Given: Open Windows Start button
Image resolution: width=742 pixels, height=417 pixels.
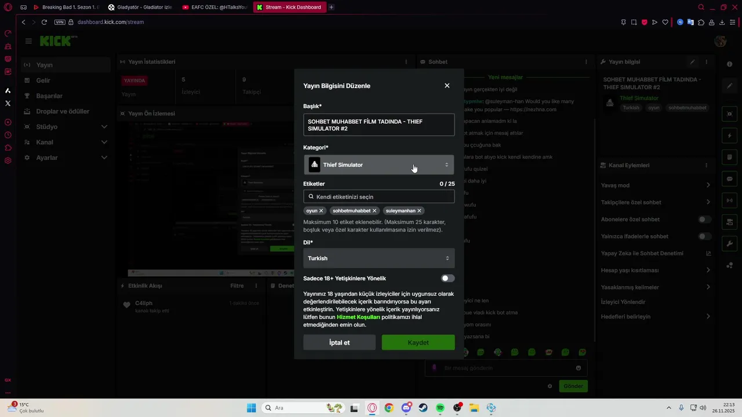Looking at the screenshot, I should [x=251, y=408].
